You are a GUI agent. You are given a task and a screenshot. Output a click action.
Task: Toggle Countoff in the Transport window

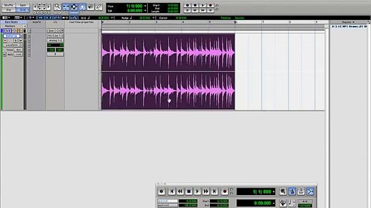pyautogui.click(x=301, y=191)
